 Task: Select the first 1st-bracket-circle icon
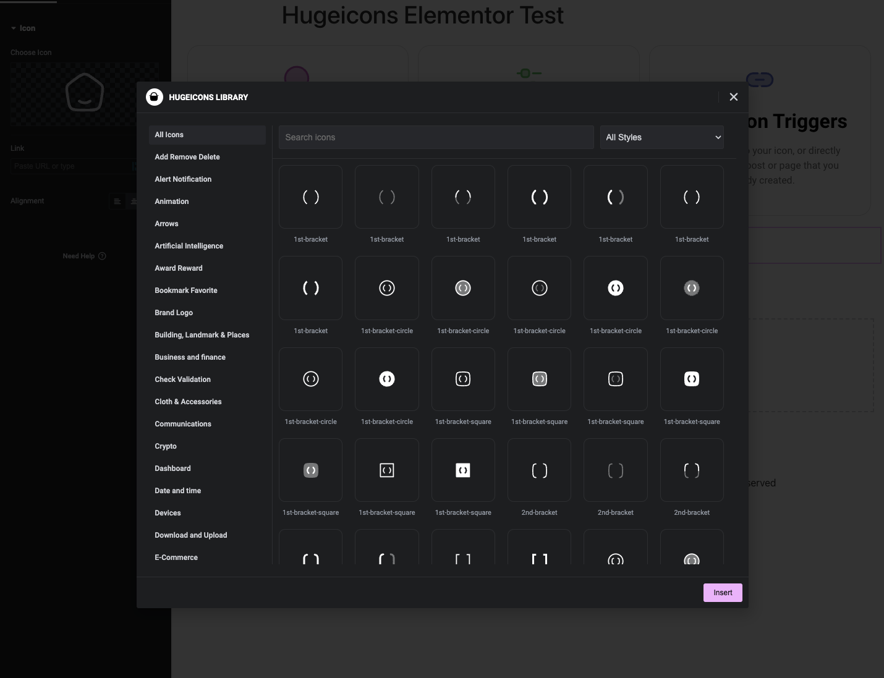pyautogui.click(x=386, y=287)
